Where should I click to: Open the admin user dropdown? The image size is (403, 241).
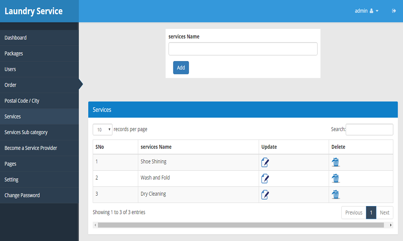pos(366,11)
